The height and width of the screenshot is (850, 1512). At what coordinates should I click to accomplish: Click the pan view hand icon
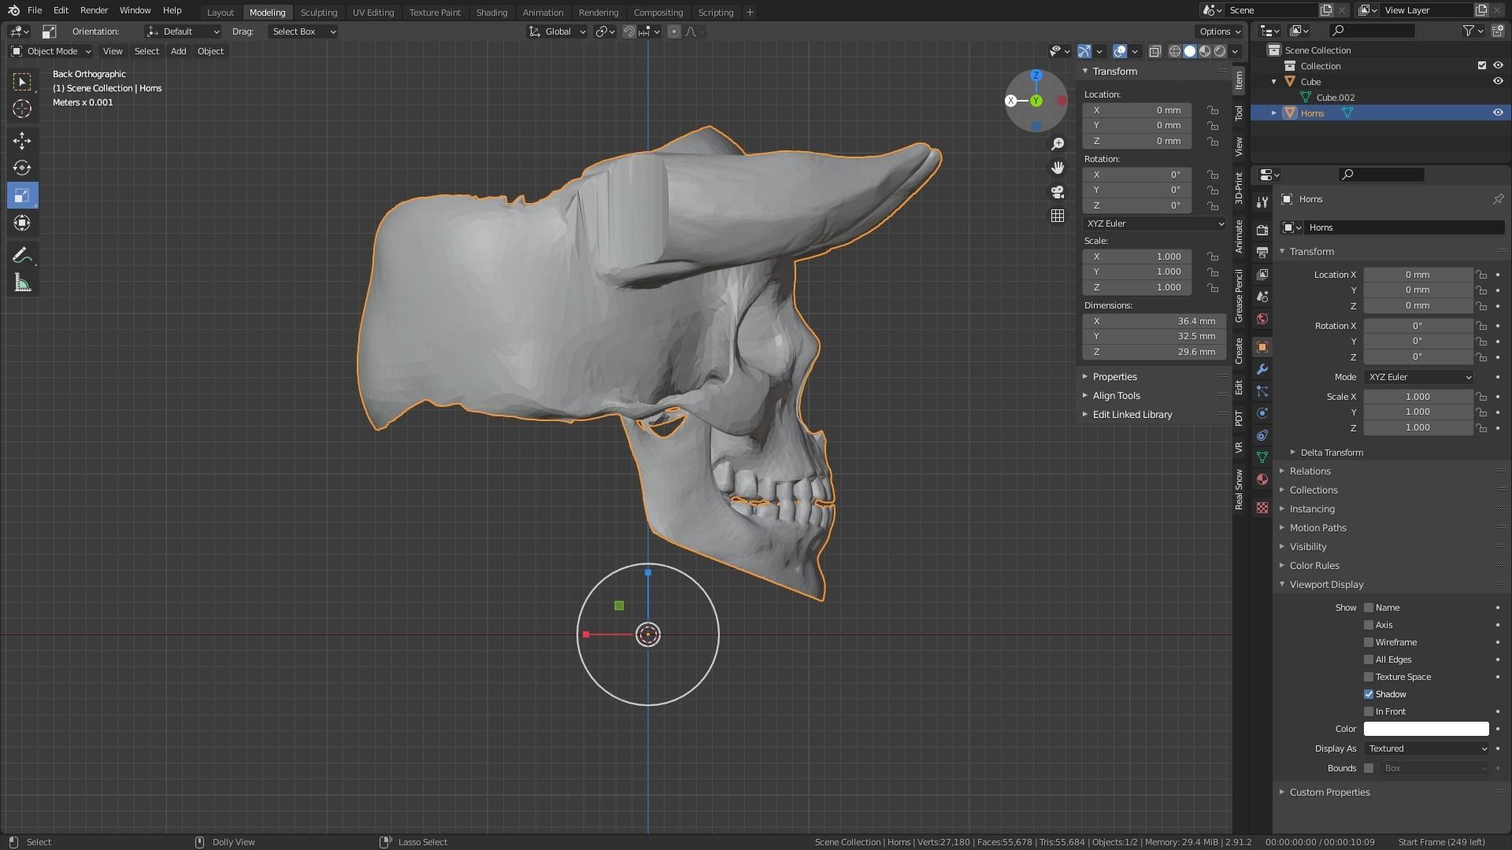[1058, 168]
